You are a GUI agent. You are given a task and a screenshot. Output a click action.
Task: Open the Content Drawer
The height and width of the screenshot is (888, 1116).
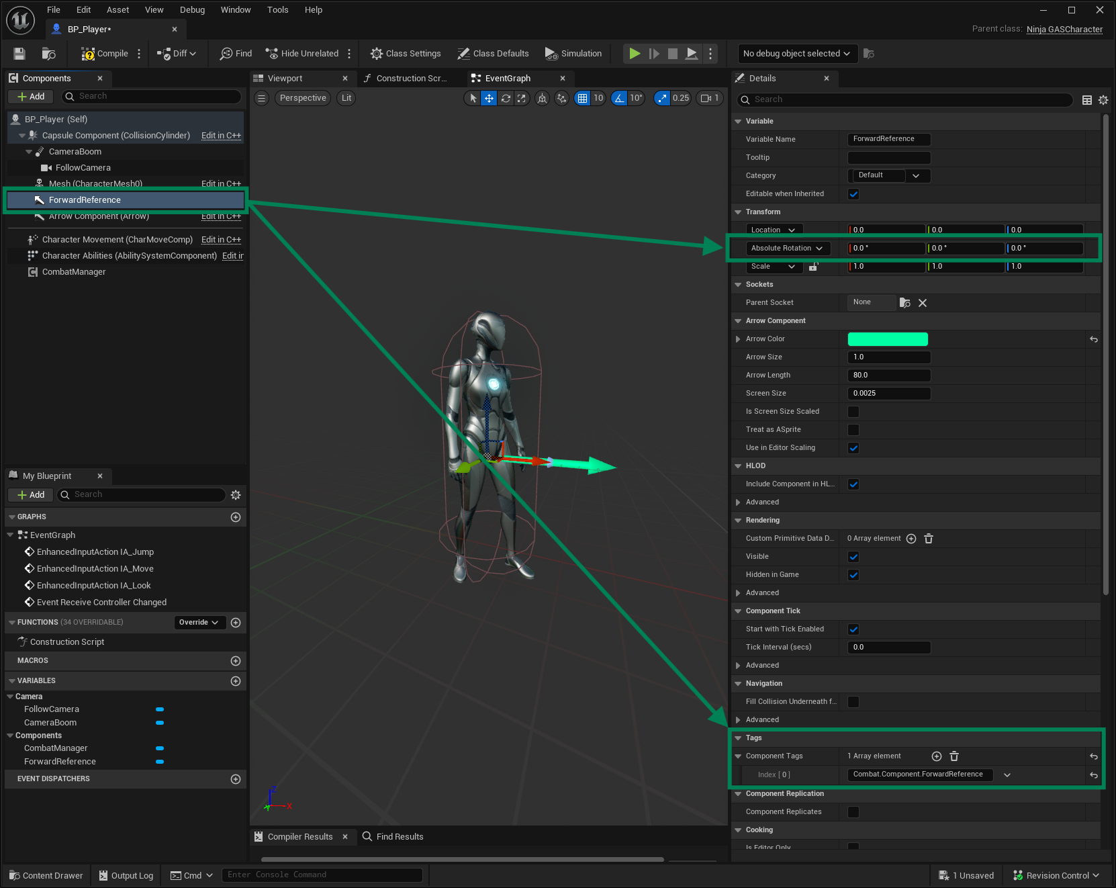pyautogui.click(x=46, y=875)
